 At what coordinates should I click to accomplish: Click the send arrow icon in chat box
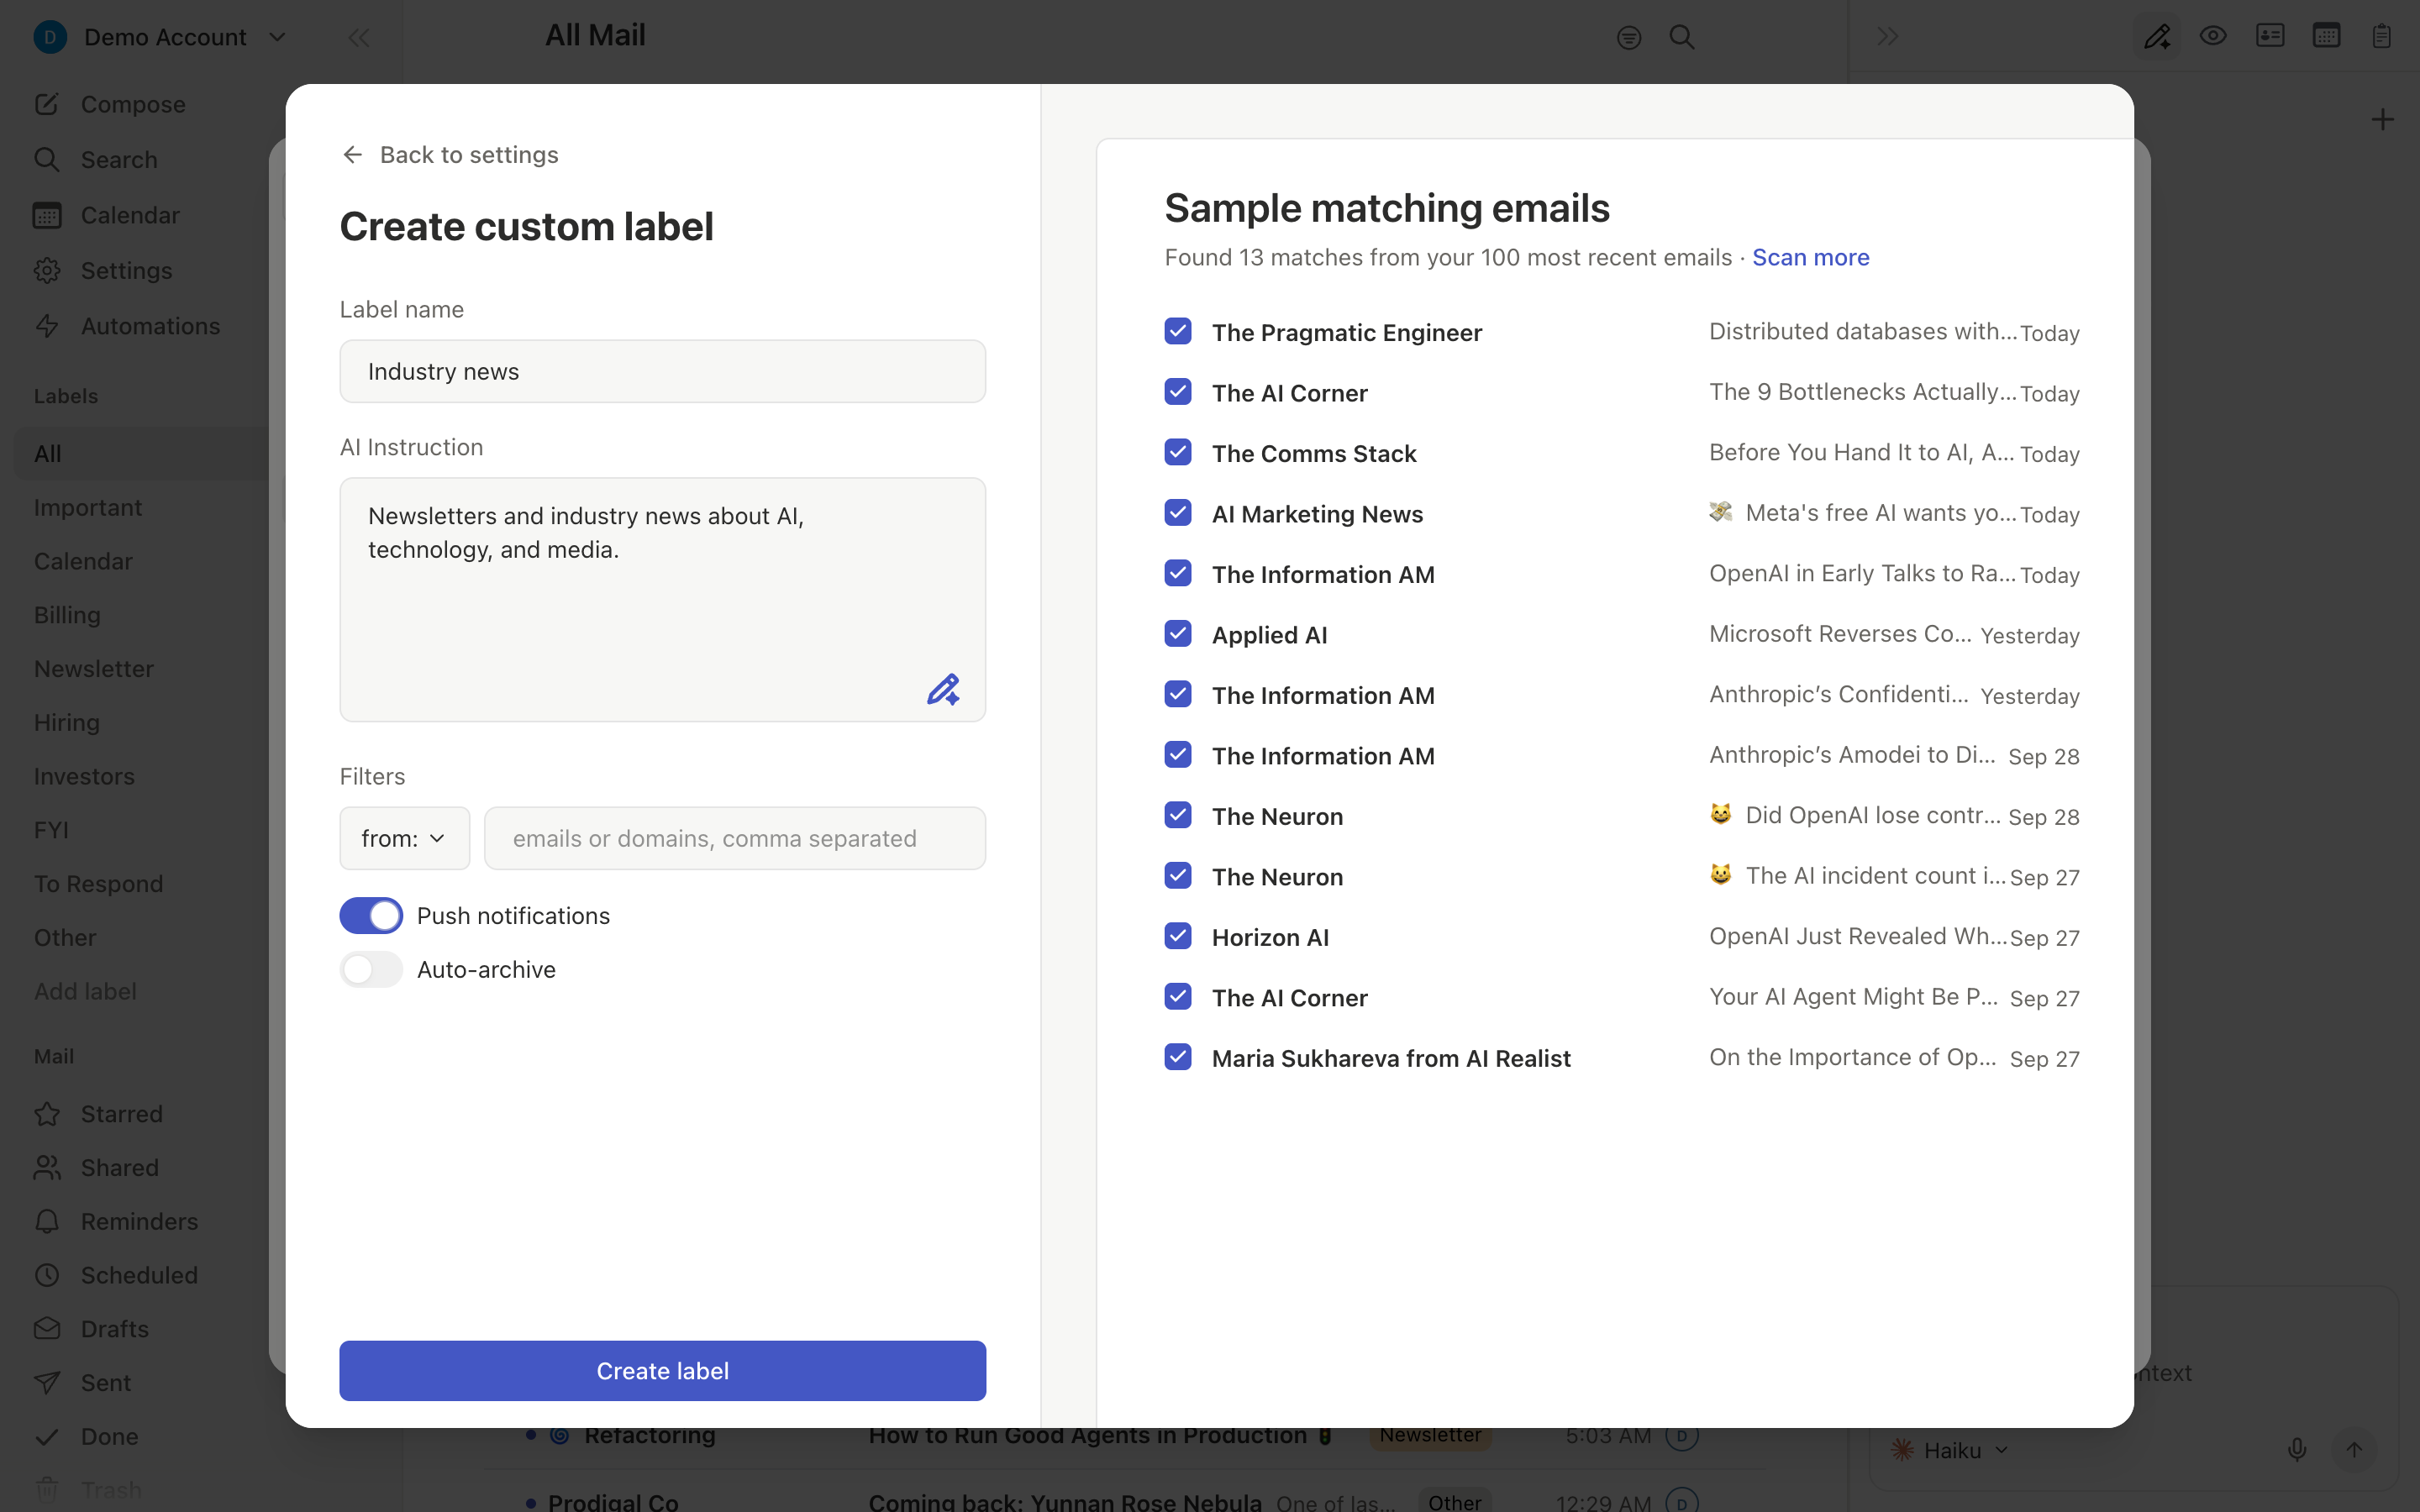coord(2354,1449)
